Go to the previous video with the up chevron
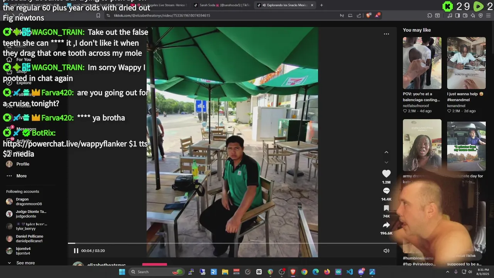The width and height of the screenshot is (494, 278). (x=386, y=152)
